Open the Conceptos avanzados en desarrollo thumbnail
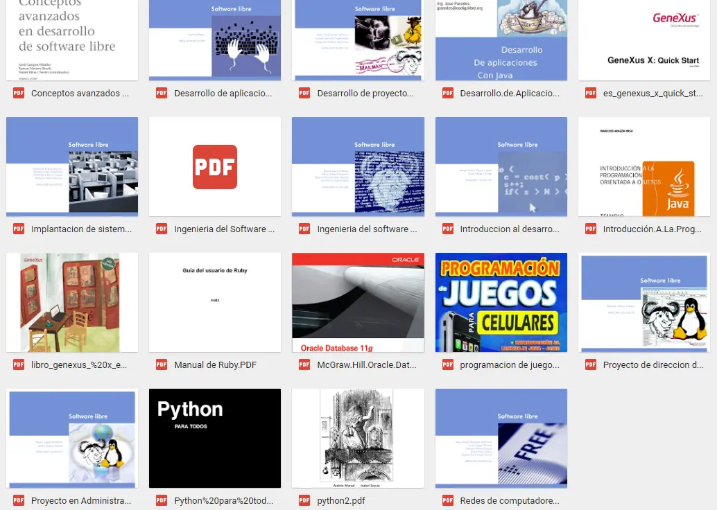This screenshot has width=717, height=510. tap(72, 39)
